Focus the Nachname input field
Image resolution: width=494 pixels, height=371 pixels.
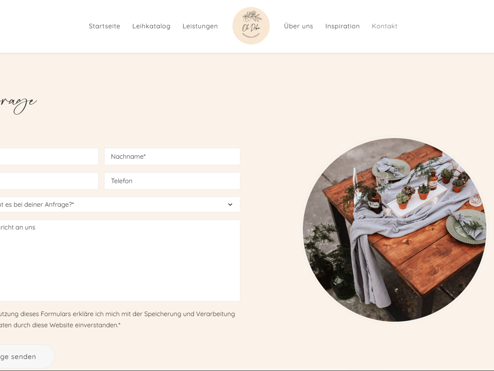172,157
